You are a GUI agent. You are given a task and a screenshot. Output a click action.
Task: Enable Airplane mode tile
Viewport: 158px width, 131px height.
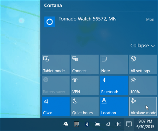point(143,106)
